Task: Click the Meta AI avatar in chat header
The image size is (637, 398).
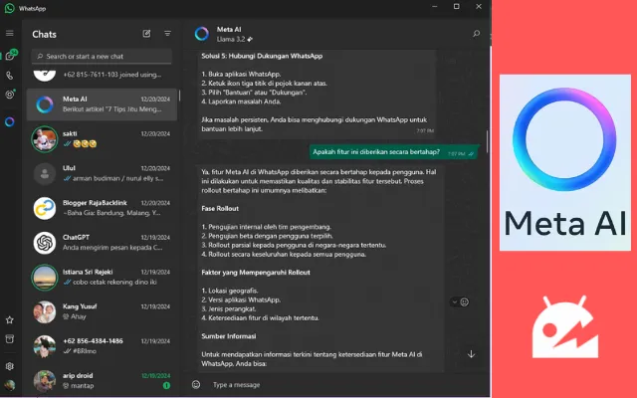Action: (x=201, y=34)
